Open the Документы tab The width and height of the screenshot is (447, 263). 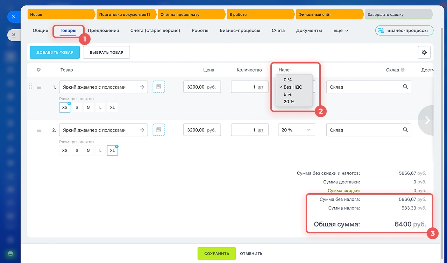(x=309, y=30)
